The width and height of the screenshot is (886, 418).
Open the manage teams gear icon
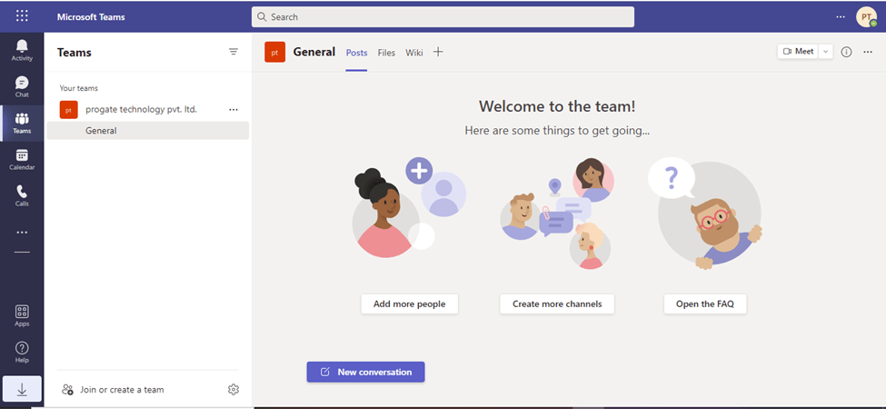click(234, 390)
